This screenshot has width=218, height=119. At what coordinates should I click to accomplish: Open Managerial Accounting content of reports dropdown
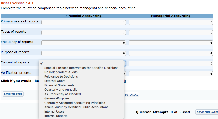pyautogui.click(x=171, y=63)
